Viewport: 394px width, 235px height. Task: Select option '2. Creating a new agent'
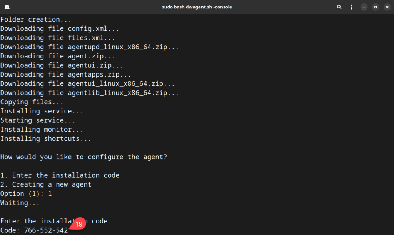click(x=46, y=184)
